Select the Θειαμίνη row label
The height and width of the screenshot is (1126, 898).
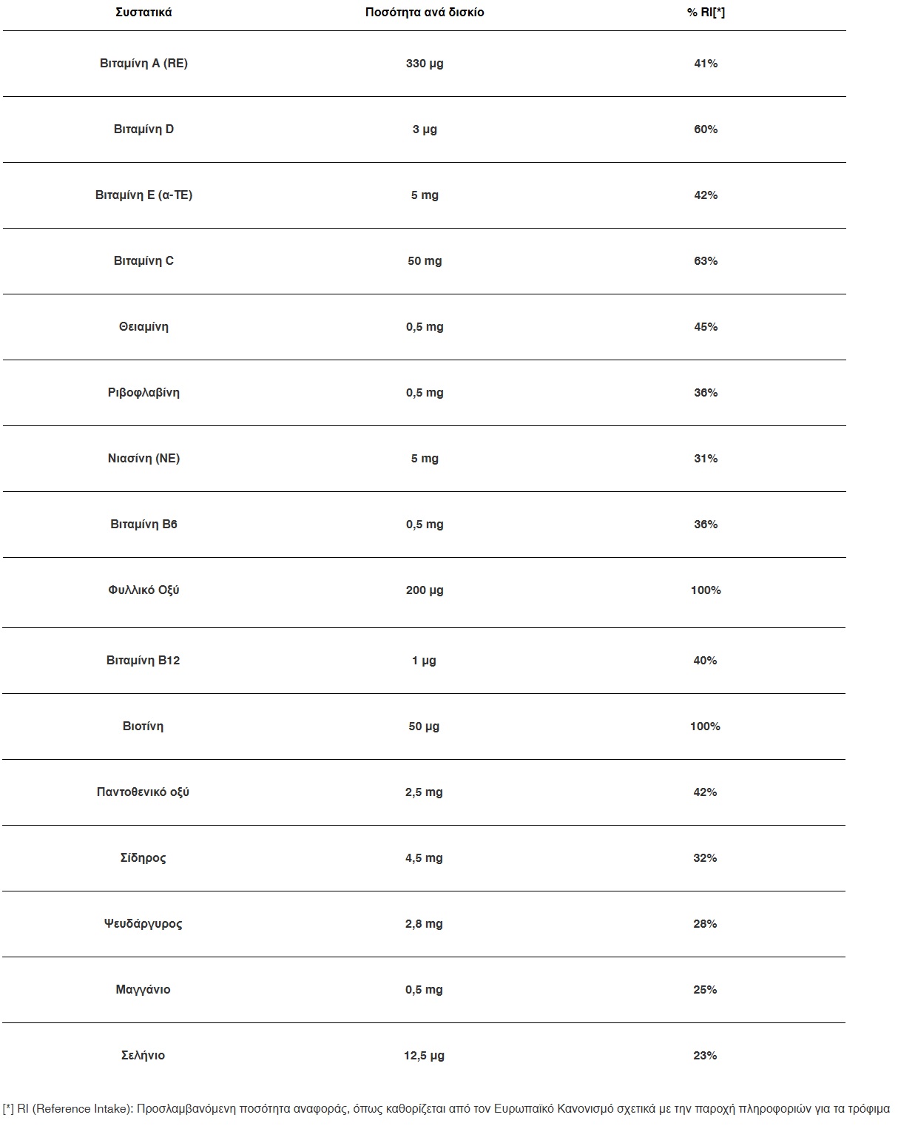tap(144, 327)
